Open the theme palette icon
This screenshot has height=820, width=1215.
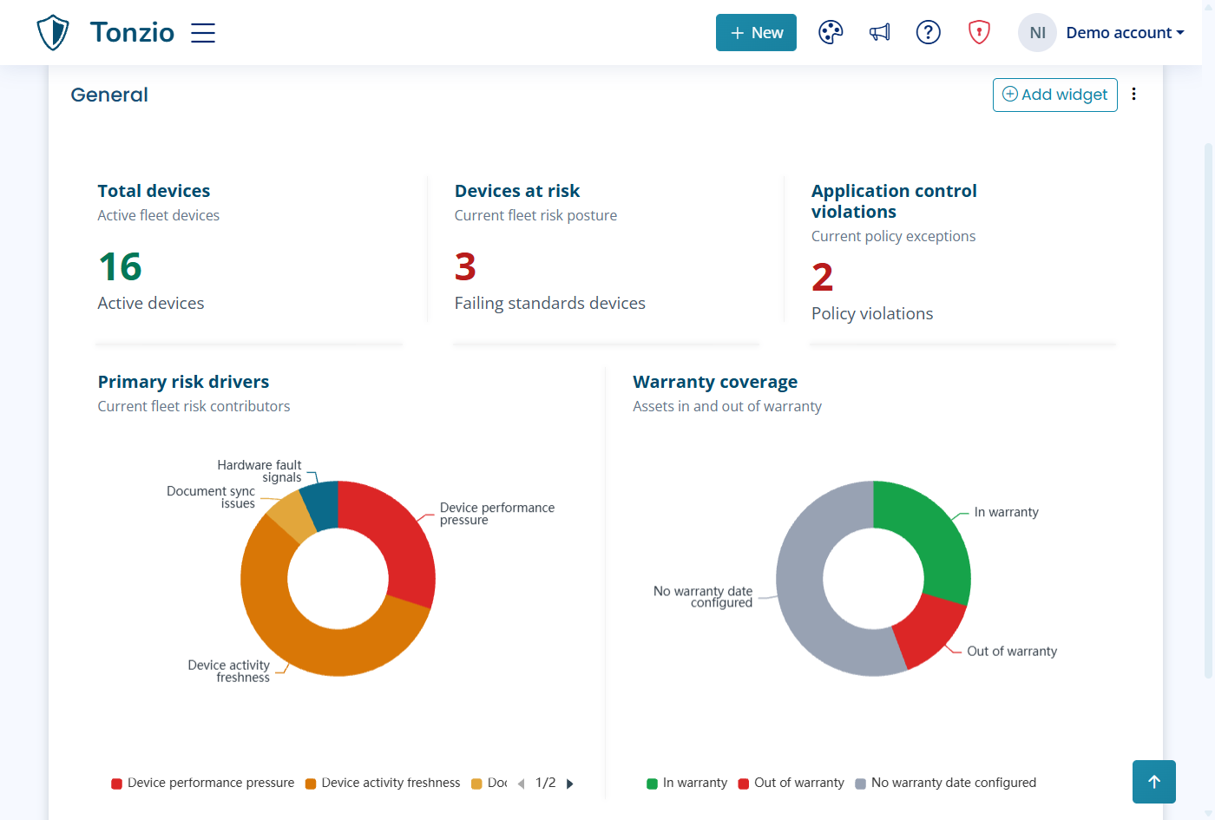pyautogui.click(x=831, y=33)
